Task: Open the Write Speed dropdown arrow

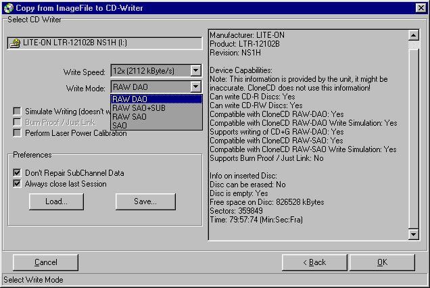Action: pyautogui.click(x=195, y=71)
